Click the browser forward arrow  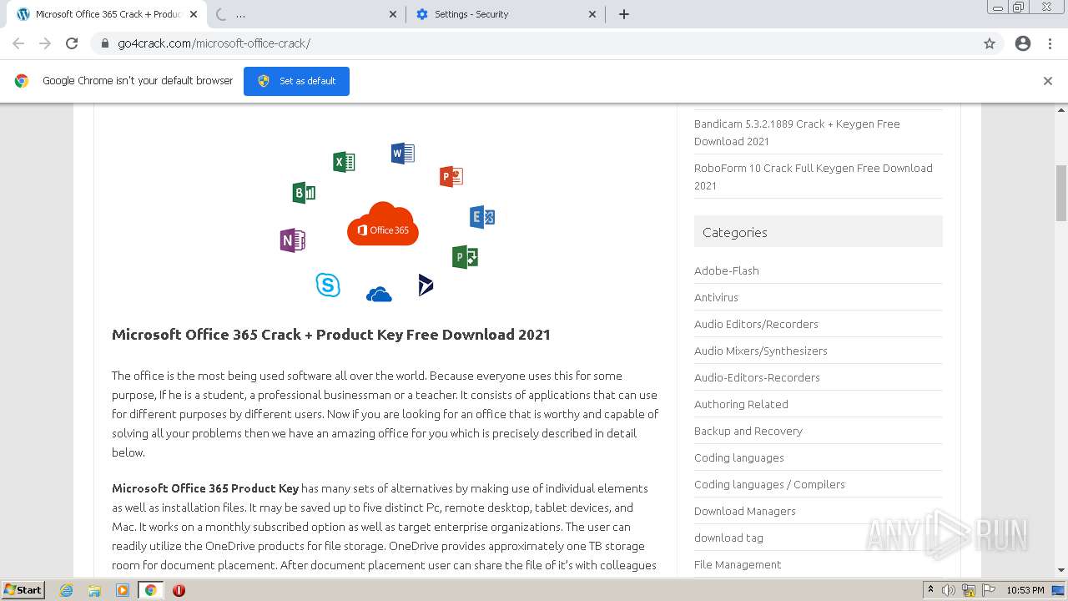[x=45, y=43]
